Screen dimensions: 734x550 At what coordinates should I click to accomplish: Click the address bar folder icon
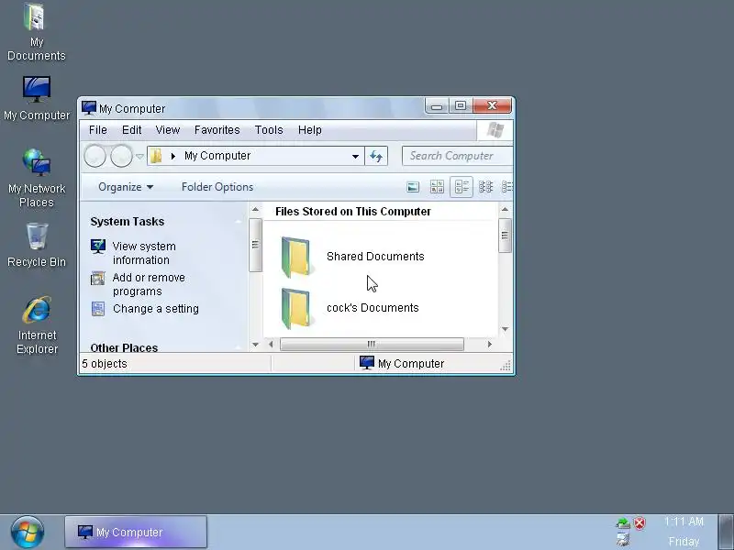[x=156, y=156]
